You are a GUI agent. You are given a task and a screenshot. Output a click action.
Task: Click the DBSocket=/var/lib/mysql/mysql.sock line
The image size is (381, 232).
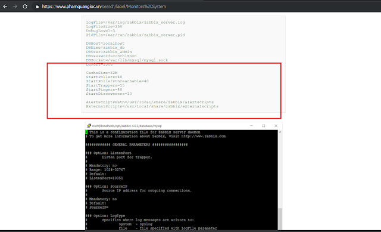tap(127, 60)
